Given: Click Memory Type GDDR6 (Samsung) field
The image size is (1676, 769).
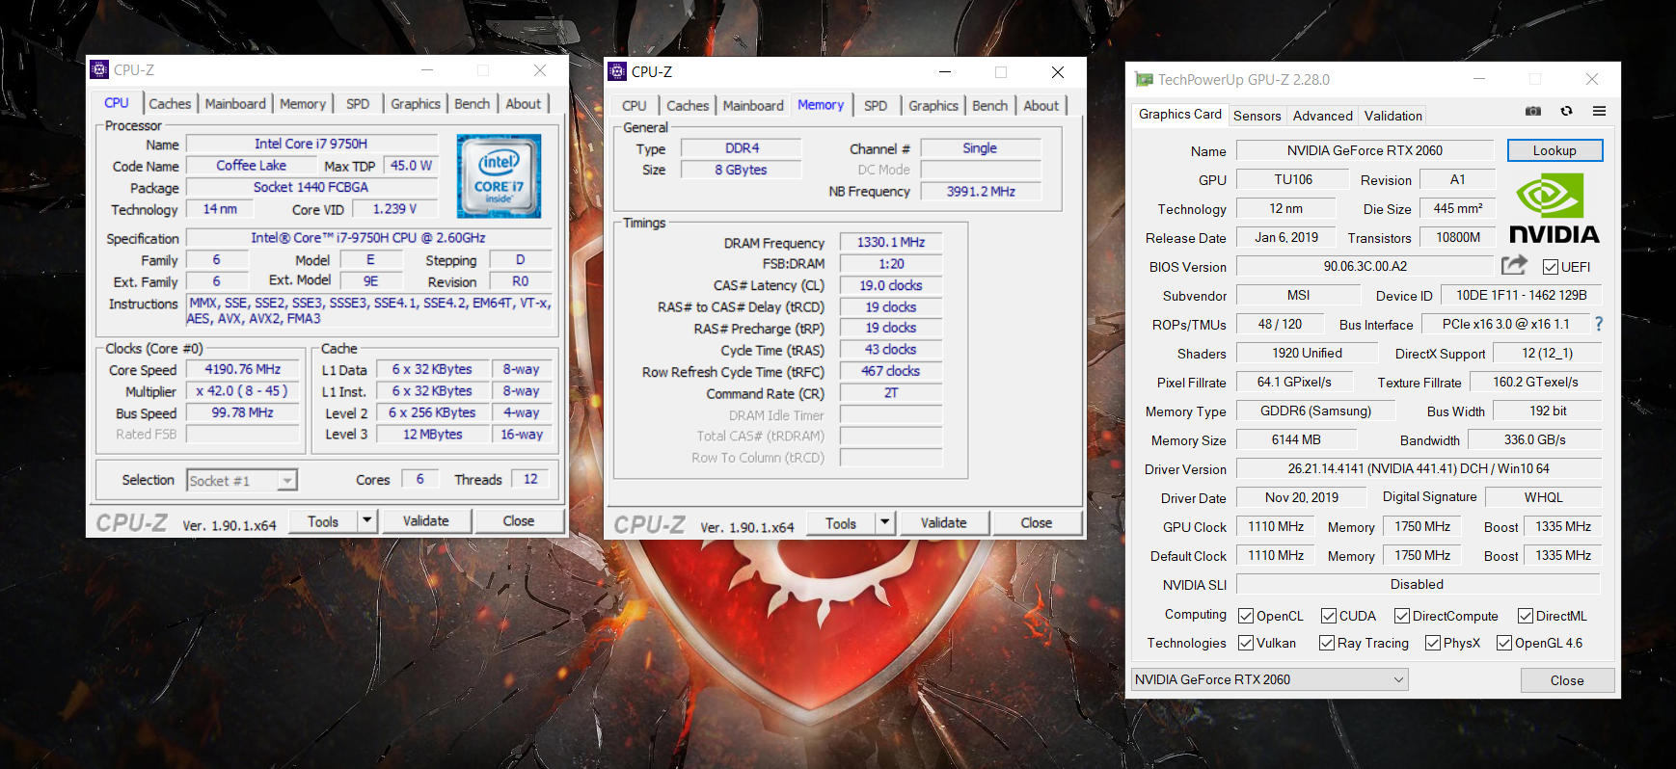Looking at the screenshot, I should point(1316,411).
